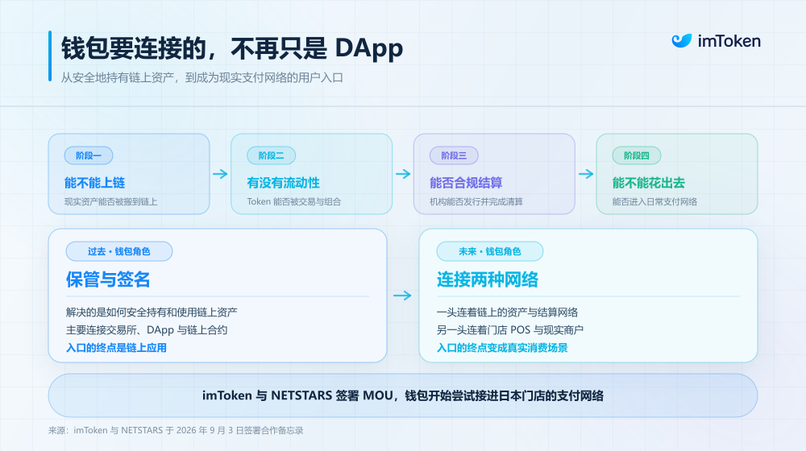
Task: Select the 阶段二 badge
Action: [271, 155]
